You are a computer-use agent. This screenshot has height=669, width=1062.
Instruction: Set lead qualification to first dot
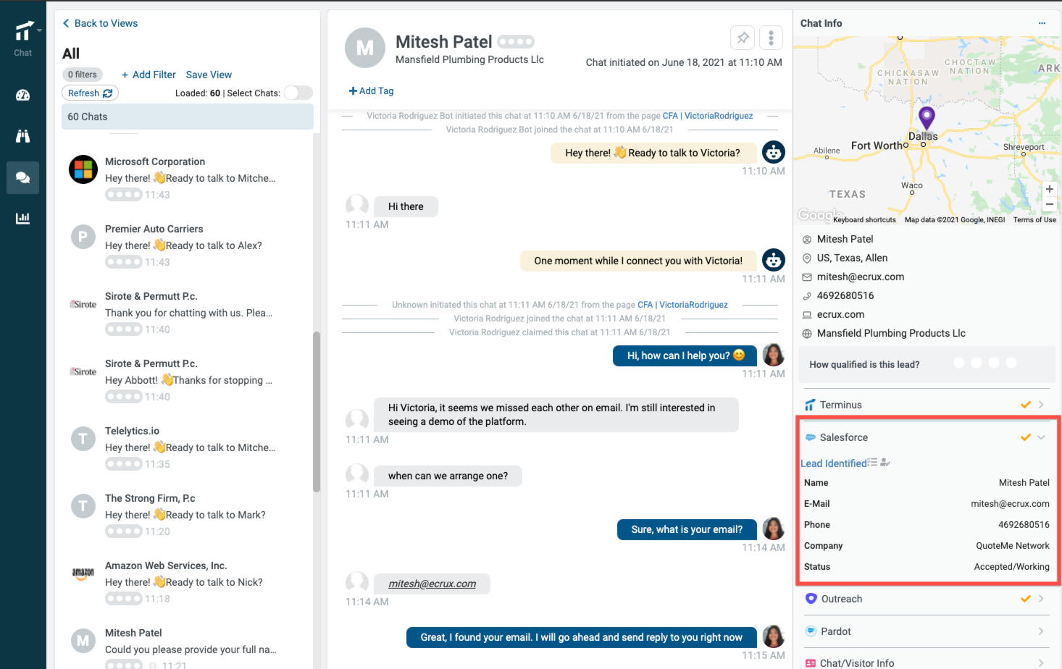click(x=959, y=363)
